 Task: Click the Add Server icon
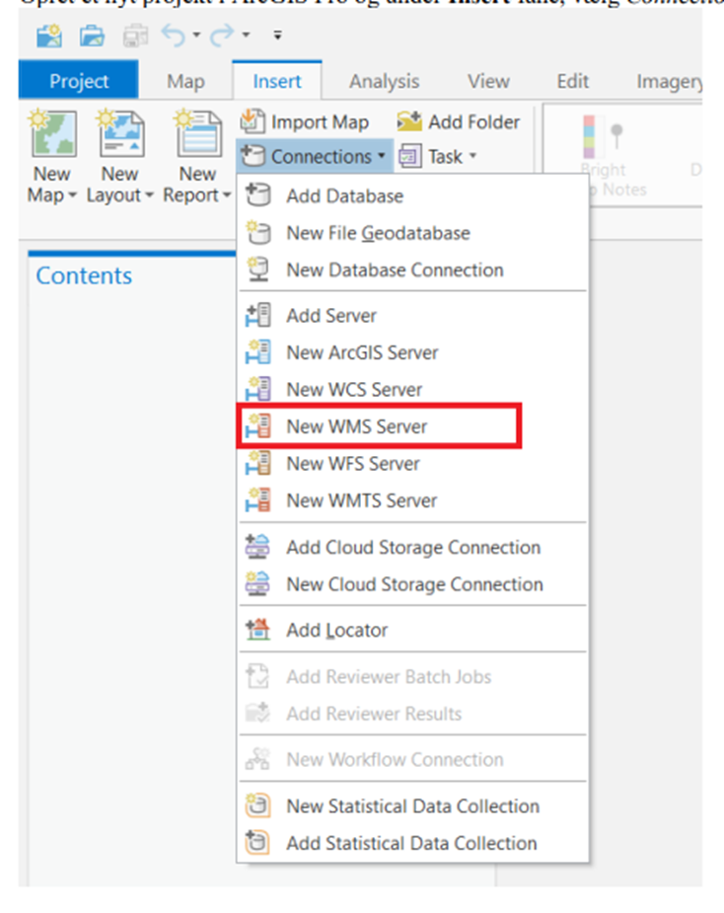point(257,315)
